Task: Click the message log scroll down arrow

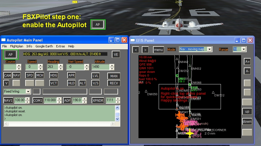Action: pyautogui.click(x=117, y=119)
